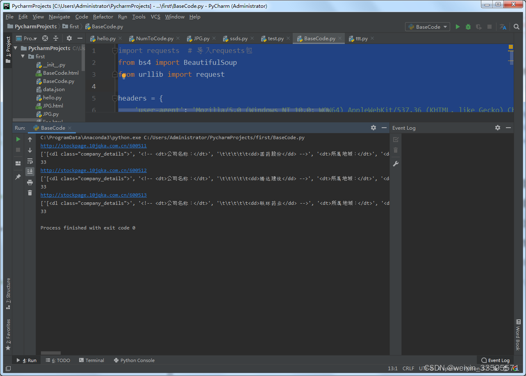Image resolution: width=526 pixels, height=376 pixels.
Task: Hide the Project tool window
Action: point(80,38)
